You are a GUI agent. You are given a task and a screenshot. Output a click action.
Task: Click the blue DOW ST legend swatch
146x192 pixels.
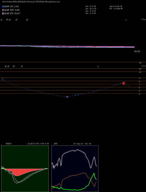[3, 6]
